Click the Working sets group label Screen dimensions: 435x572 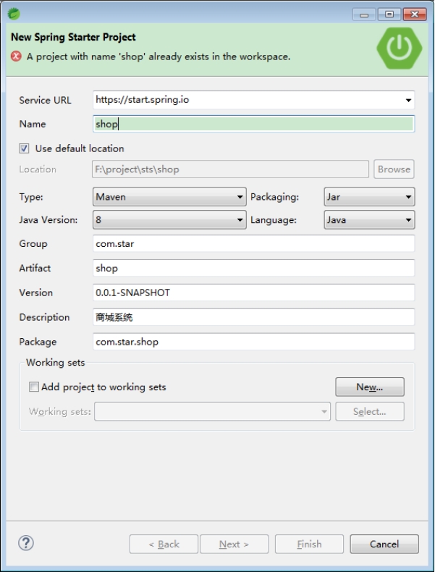click(56, 363)
